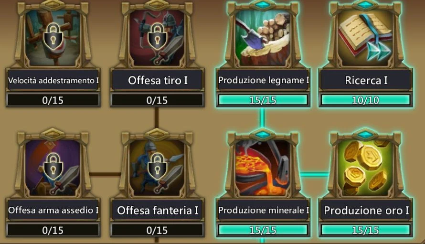Click the Ricerca I 10/10 progress bar
Screen dimensions: 425x244
coord(366,100)
